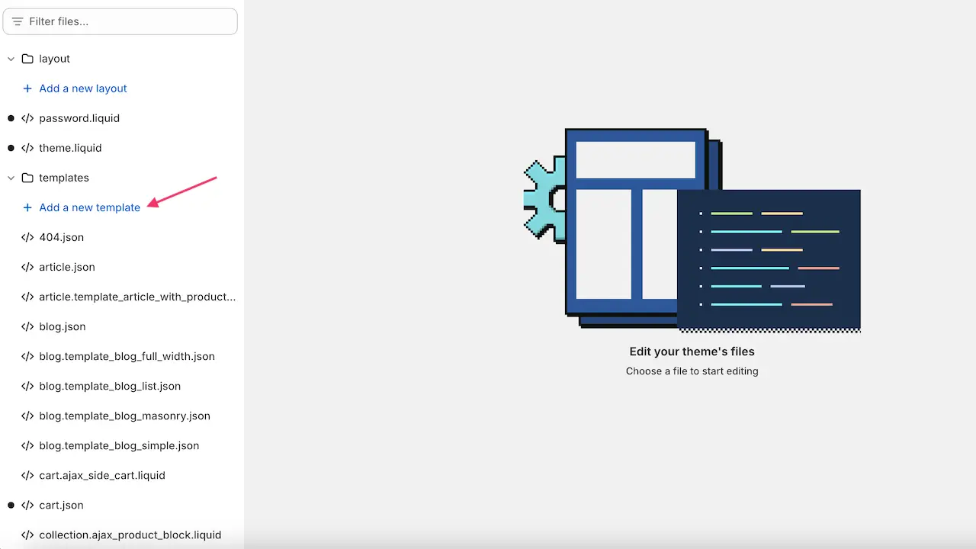Open password.liquid for editing
The width and height of the screenshot is (976, 549).
pyautogui.click(x=79, y=118)
